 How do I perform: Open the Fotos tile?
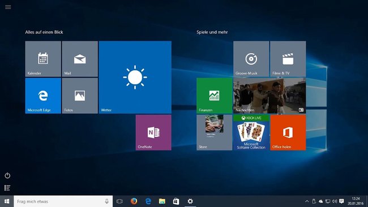click(x=80, y=96)
